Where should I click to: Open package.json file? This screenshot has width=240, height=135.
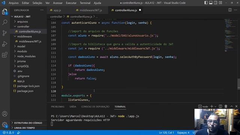(x=28, y=91)
